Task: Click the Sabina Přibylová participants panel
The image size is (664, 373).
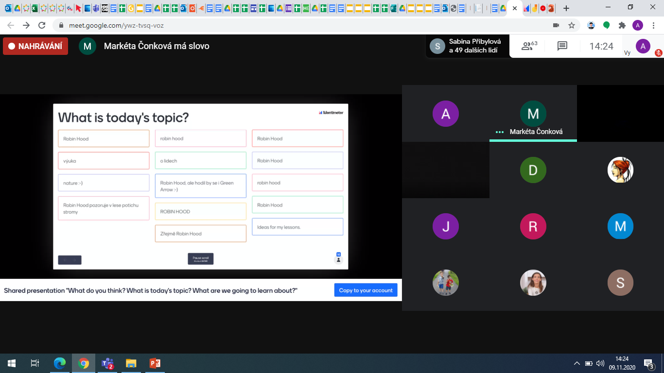Action: (468, 46)
